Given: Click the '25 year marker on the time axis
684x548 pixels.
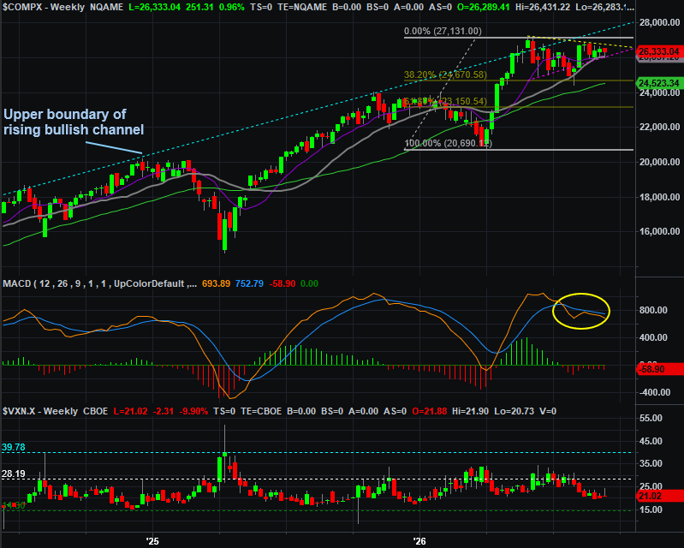Looking at the screenshot, I should point(152,541).
